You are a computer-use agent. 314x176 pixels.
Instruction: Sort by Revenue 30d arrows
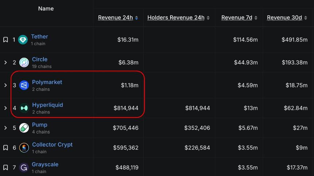tap(305, 18)
